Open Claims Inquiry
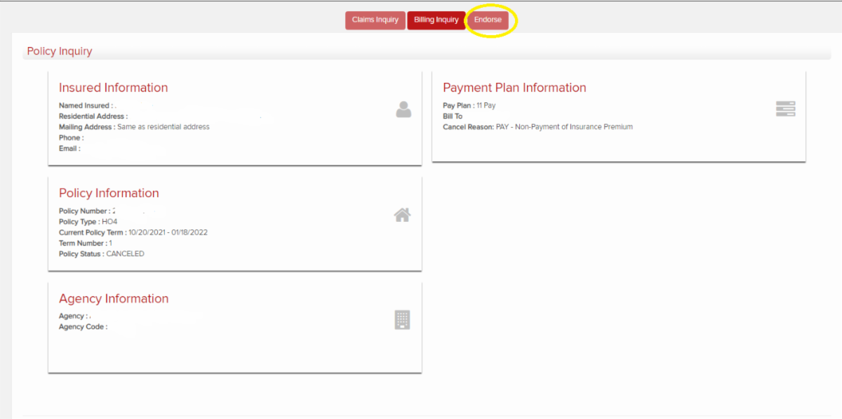The image size is (842, 419). (375, 20)
